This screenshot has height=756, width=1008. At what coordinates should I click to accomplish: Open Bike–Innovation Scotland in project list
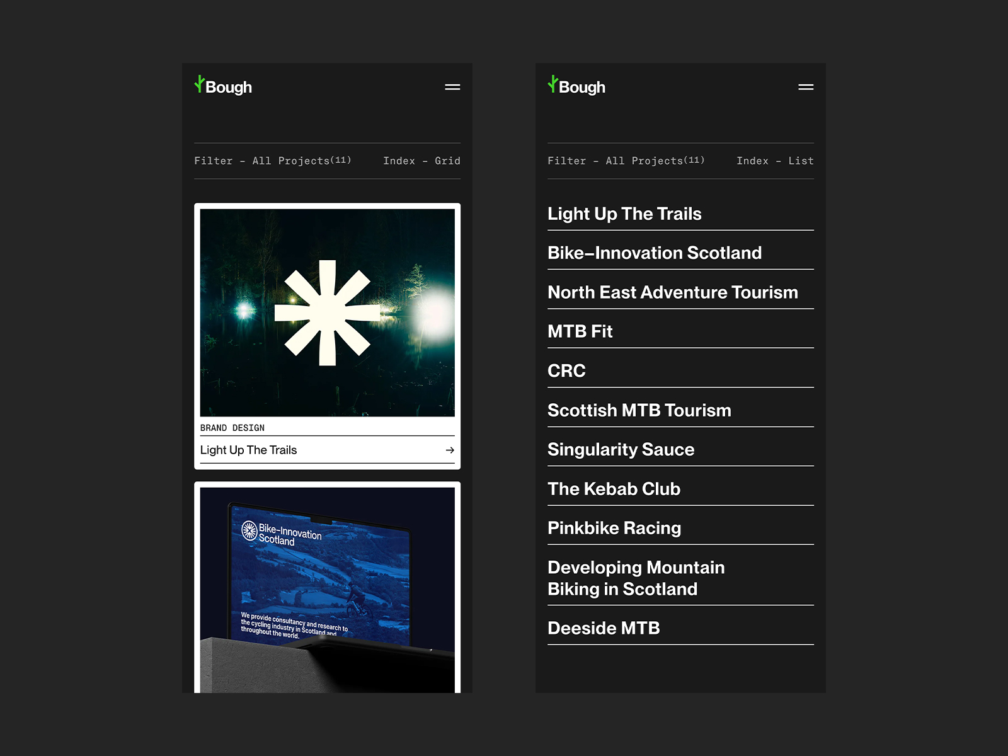[x=654, y=253]
